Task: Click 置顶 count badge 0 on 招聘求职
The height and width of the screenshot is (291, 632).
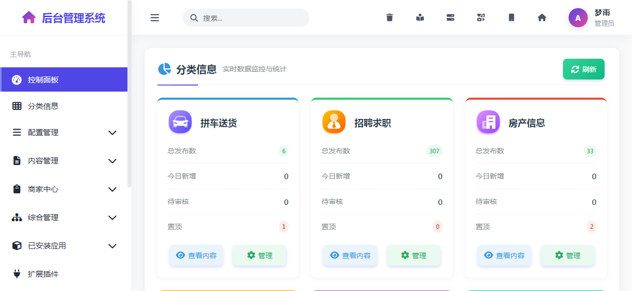Action: [438, 227]
